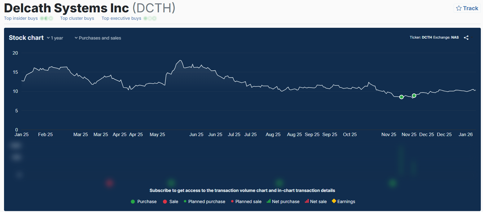Click the yellow Earnings diamond icon
Image resolution: width=483 pixels, height=212 pixels.
pyautogui.click(x=334, y=201)
